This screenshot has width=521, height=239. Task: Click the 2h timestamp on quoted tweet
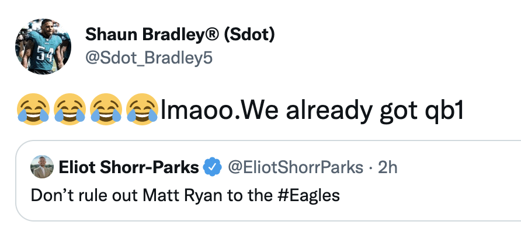pos(388,168)
